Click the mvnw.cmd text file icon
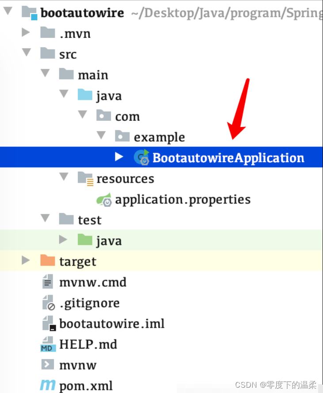This screenshot has height=393, width=323. pyautogui.click(x=48, y=282)
